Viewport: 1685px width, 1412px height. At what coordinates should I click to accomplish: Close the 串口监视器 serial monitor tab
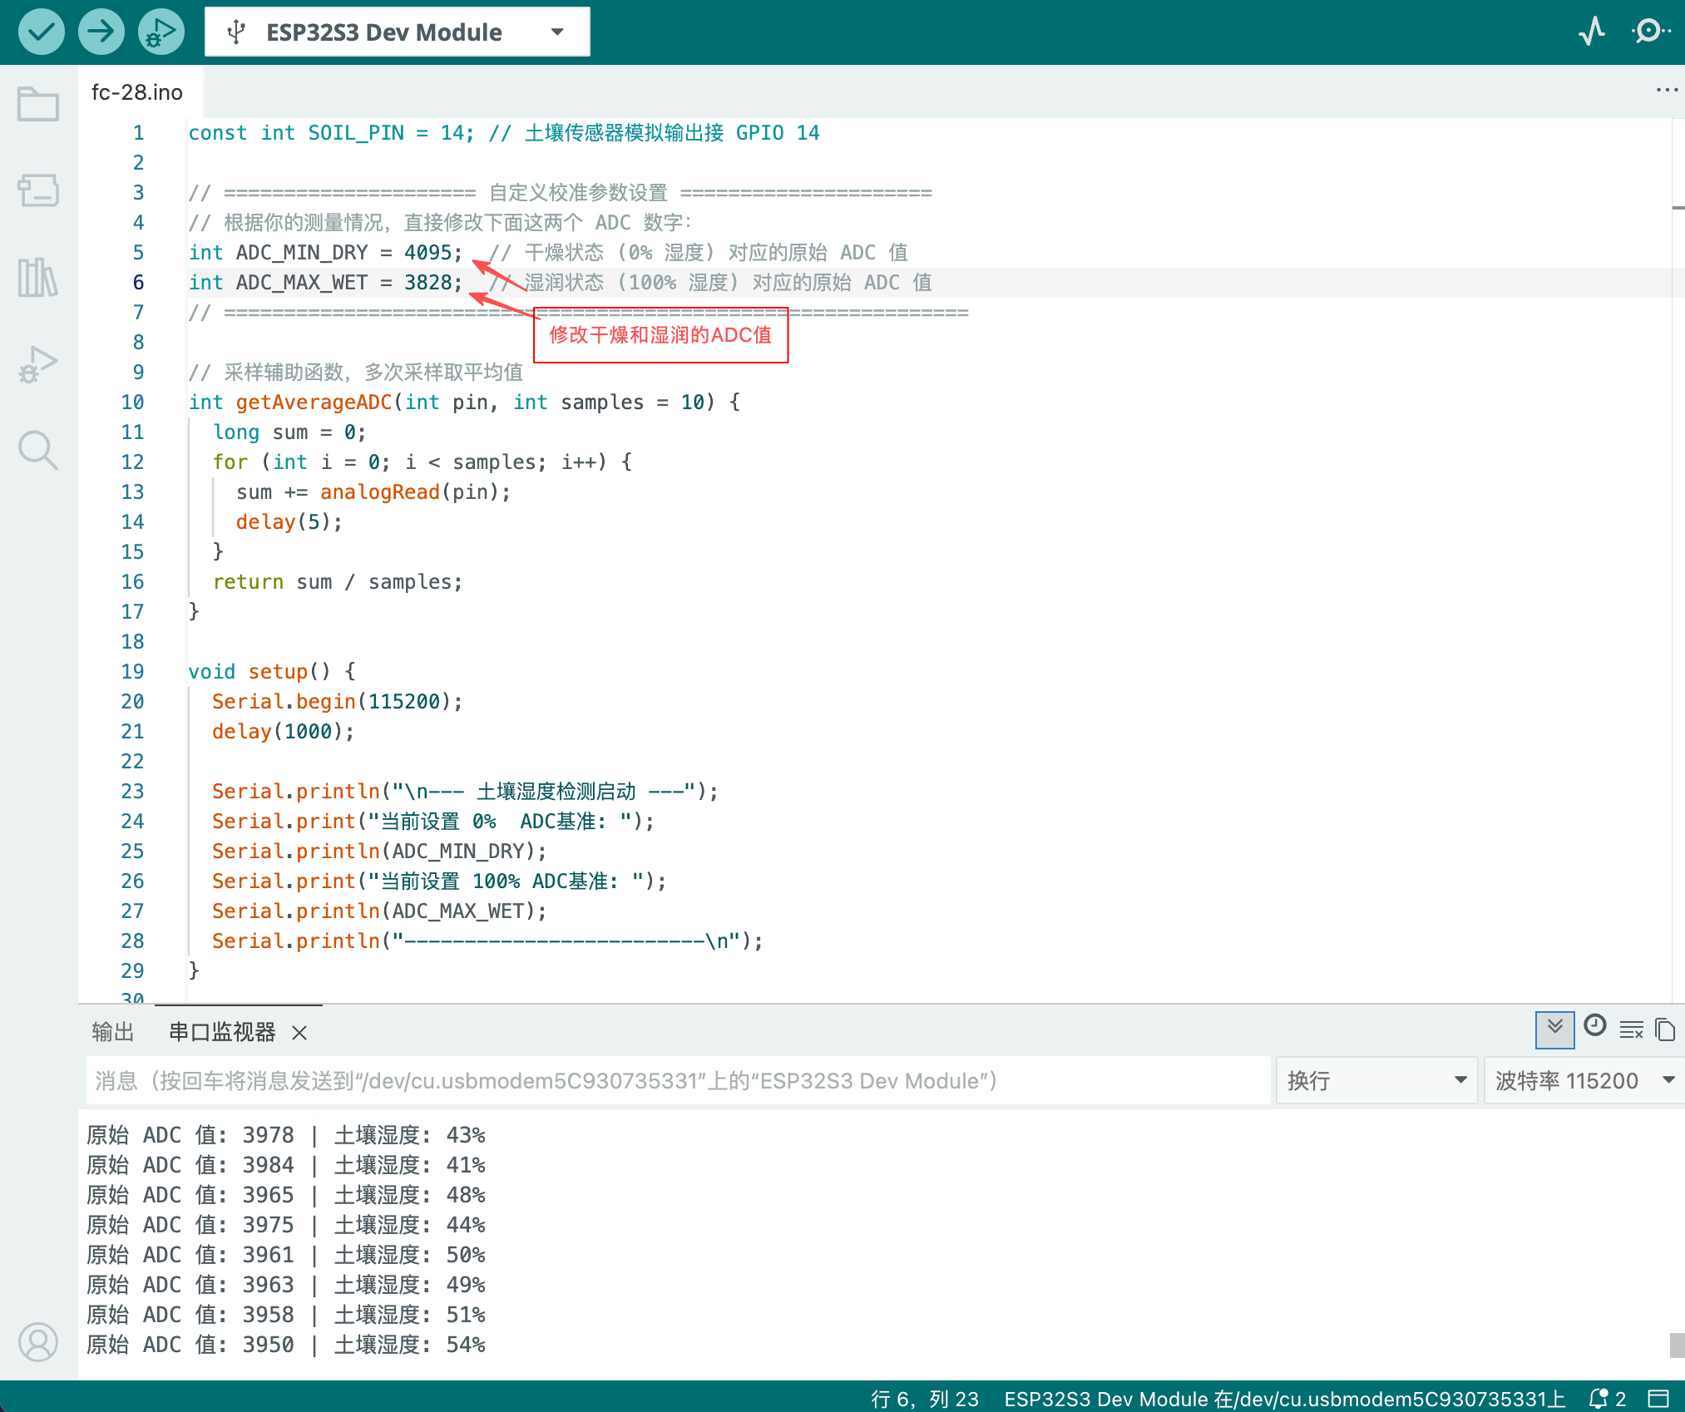click(299, 1033)
